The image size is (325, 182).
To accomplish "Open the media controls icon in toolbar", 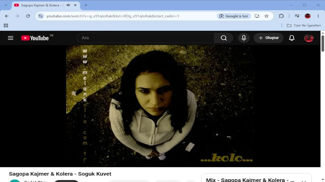I will (297, 16).
